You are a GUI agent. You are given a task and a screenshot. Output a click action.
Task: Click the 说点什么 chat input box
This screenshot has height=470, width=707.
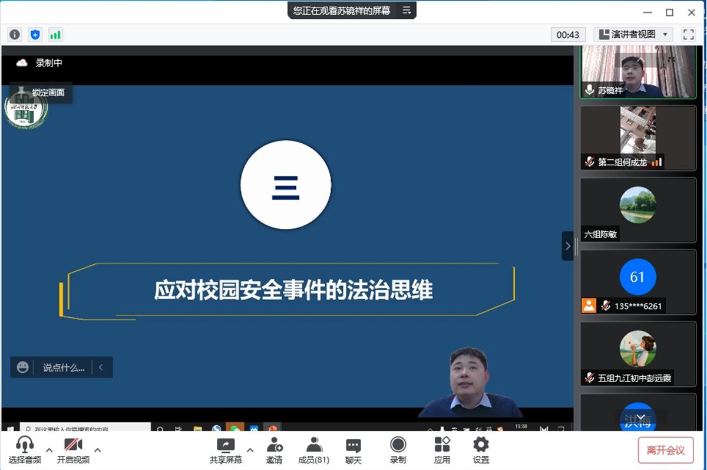[64, 367]
